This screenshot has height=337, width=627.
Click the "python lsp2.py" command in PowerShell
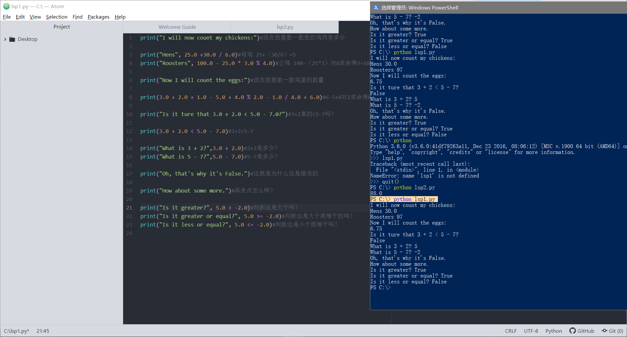[x=414, y=187]
